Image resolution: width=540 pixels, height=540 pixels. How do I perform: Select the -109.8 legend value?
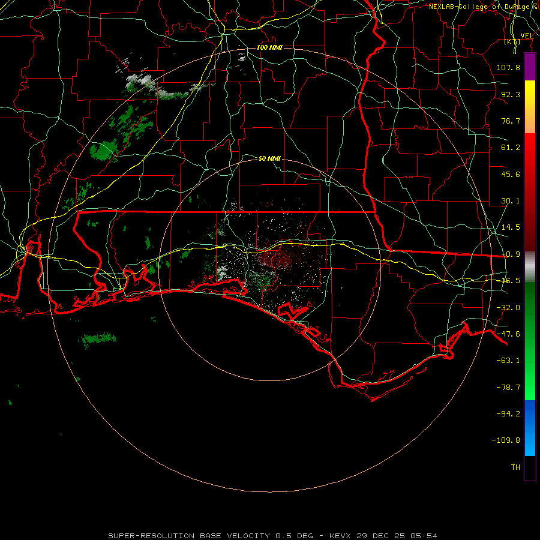coord(506,440)
